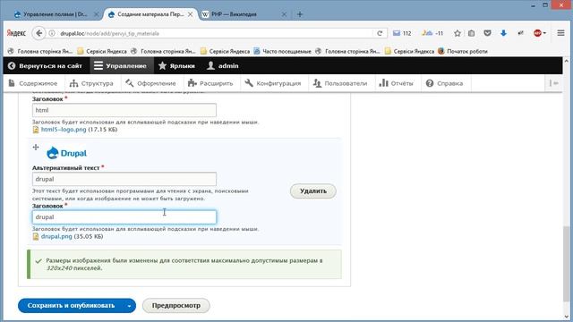Switch to the 'Управление полями' tab
The width and height of the screenshot is (573, 322).
click(55, 14)
